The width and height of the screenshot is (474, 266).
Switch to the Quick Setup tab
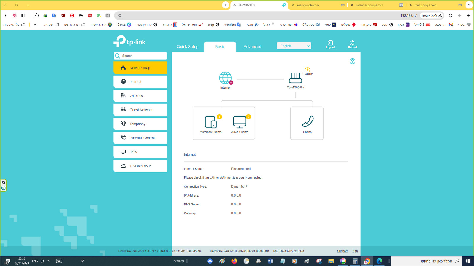click(188, 47)
